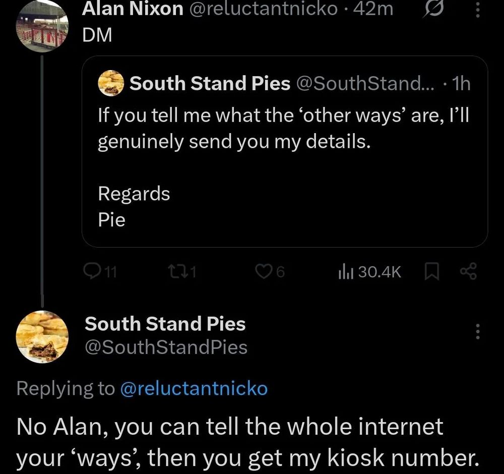This screenshot has width=504, height=474.
Task: Open Alan Nixon display name link
Action: coord(133,8)
